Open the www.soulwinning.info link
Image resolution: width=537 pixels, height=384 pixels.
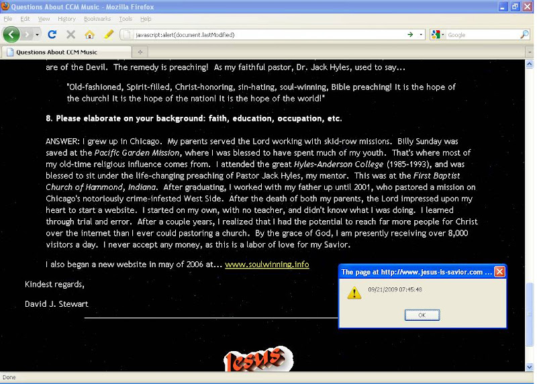coord(266,265)
